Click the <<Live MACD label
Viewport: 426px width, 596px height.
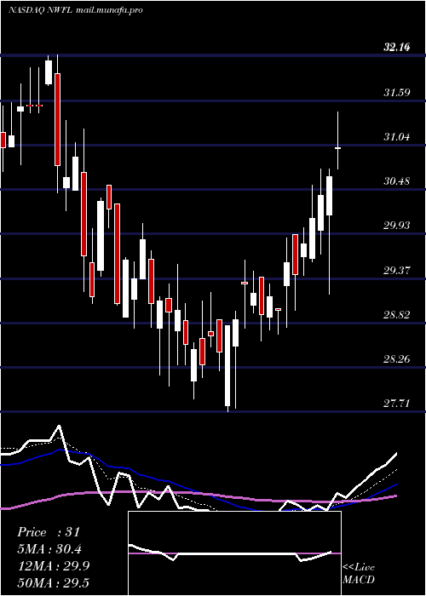359,573
